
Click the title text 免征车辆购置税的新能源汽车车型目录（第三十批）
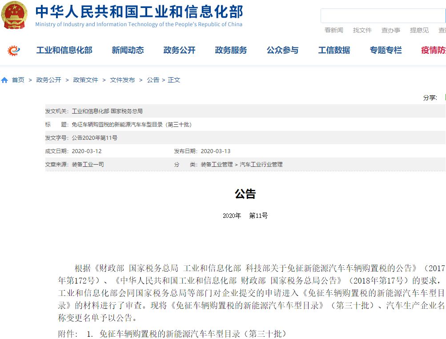(132, 125)
